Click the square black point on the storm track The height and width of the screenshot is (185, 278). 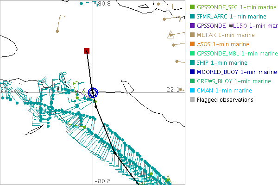(x=114, y=152)
